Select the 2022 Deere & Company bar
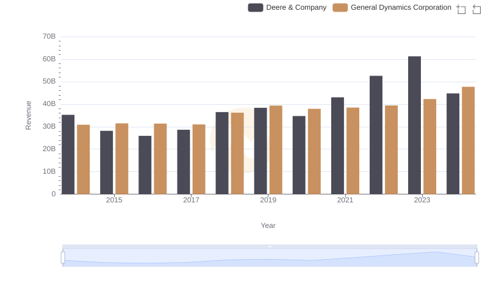The image size is (488, 281). pos(376,135)
